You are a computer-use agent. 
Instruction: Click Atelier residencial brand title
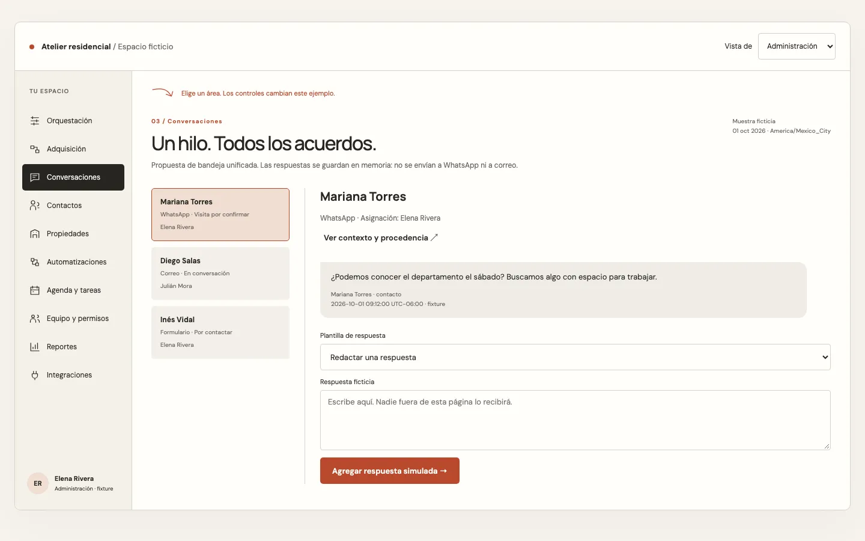click(x=76, y=47)
